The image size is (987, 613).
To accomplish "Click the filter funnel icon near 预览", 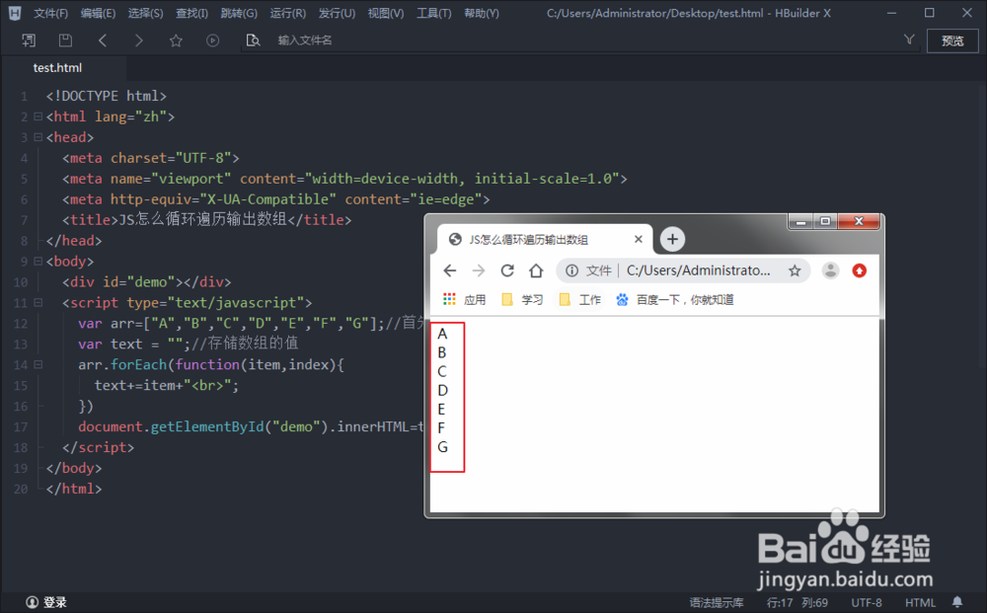I will (x=907, y=39).
